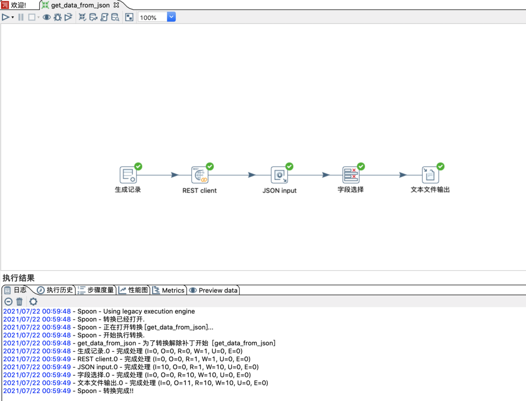
Task: Click log line '文本文件输出.0 - 完成处理'
Action: 136,383
